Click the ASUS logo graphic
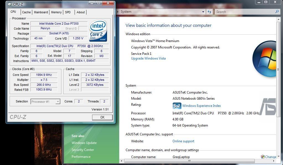283x165 pixels. (x=268, y=107)
